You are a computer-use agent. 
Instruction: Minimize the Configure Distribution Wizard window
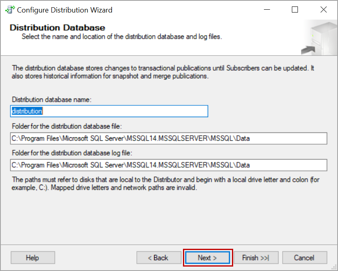tap(267, 9)
